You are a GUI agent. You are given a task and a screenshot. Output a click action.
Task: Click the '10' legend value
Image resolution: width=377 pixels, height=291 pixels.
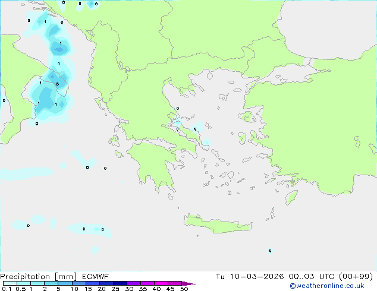point(74,289)
